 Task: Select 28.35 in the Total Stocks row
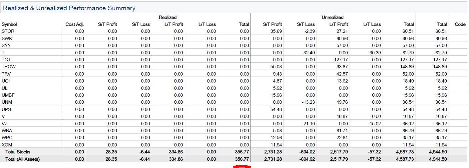click(x=111, y=152)
